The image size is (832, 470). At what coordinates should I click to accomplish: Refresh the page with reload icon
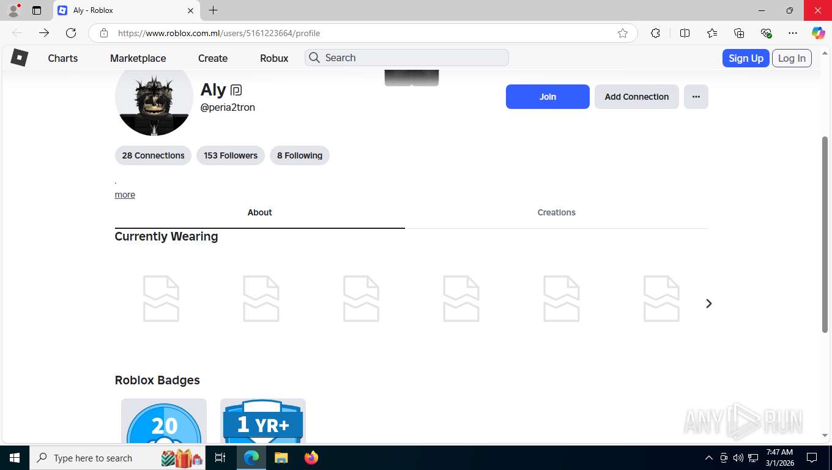tap(71, 33)
